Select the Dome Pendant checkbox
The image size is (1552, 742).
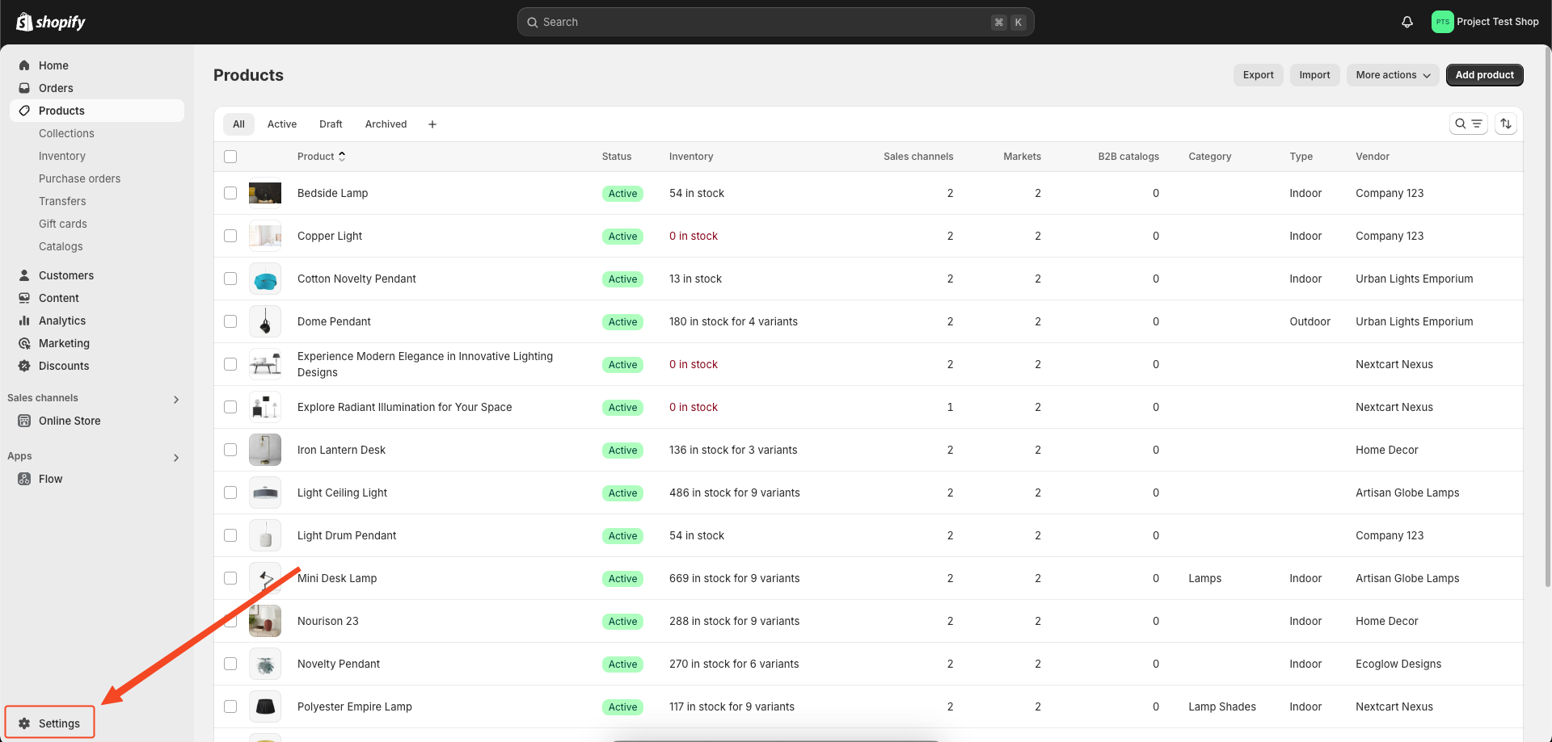click(x=230, y=321)
